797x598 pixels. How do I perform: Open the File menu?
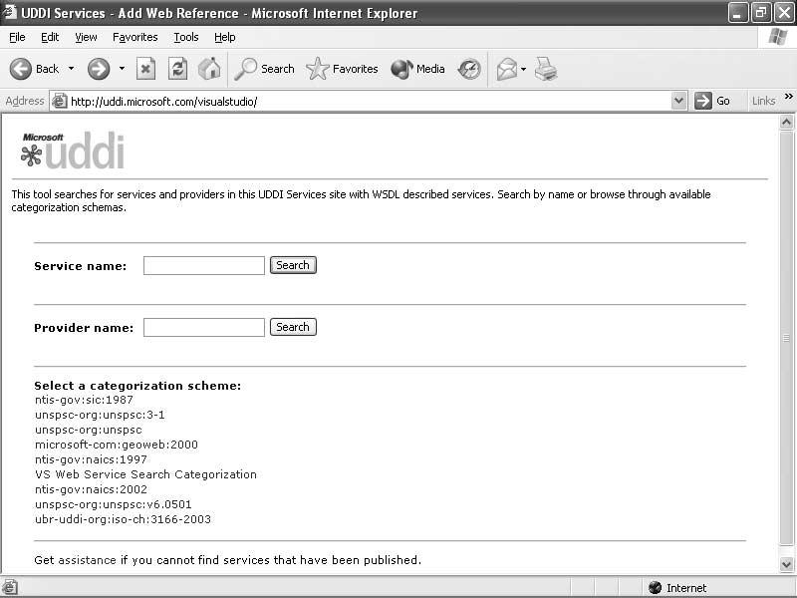(x=17, y=37)
